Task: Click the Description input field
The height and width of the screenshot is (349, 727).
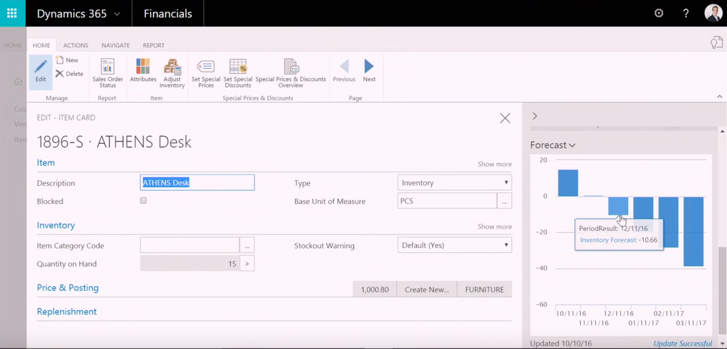Action: tap(197, 183)
